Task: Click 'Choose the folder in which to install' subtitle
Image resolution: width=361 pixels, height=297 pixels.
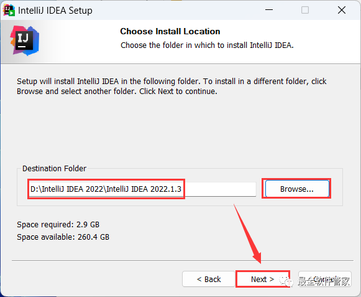Action: [207, 45]
